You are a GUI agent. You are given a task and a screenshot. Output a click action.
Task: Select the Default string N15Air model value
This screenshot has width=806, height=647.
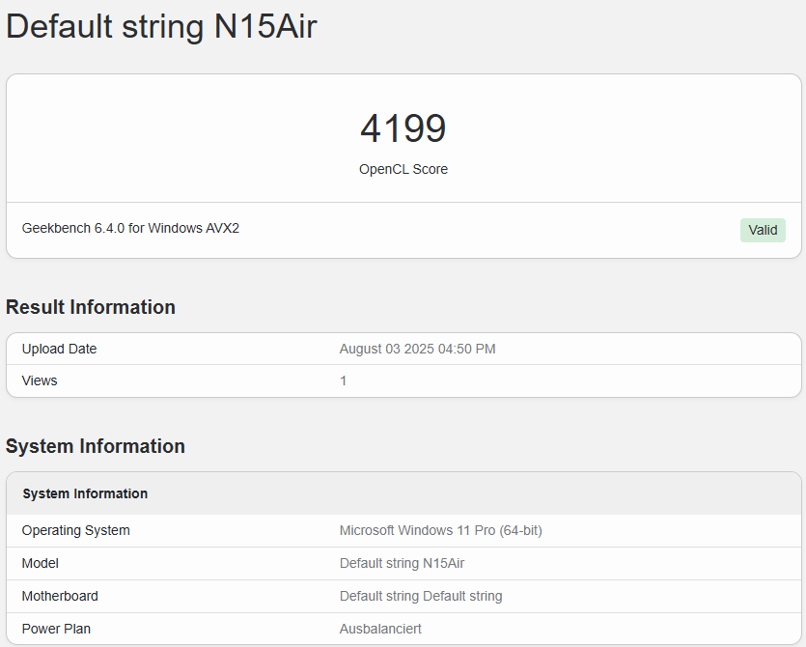(x=402, y=563)
